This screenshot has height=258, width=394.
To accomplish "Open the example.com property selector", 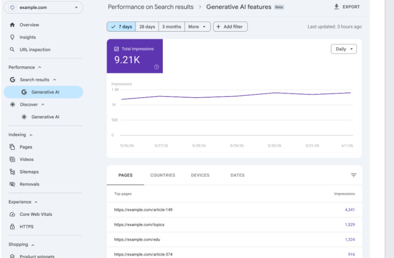I will 43,8.
